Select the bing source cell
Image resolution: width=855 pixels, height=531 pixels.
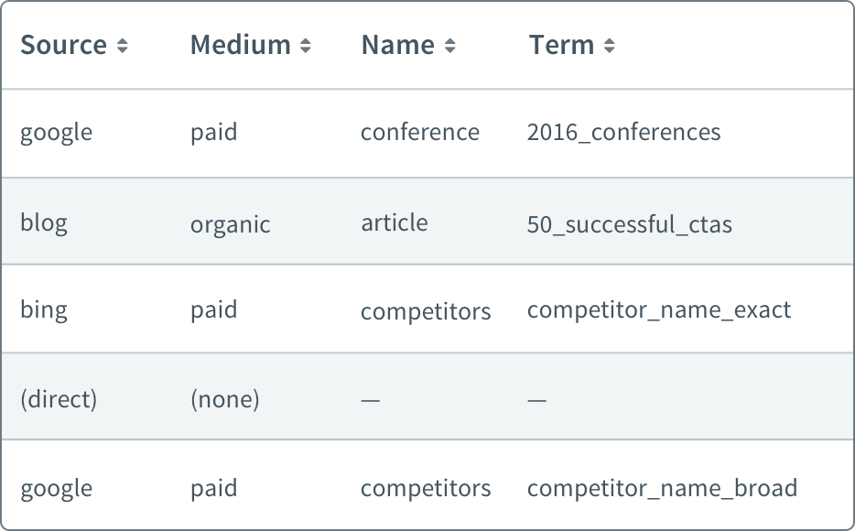coord(44,310)
